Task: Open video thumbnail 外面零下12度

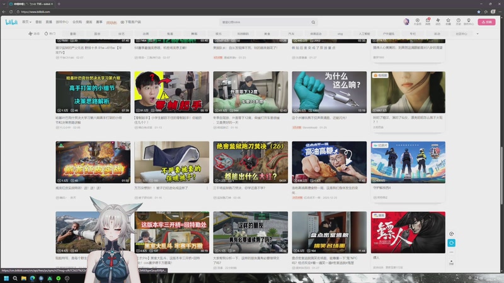Action: pyautogui.click(x=250, y=92)
